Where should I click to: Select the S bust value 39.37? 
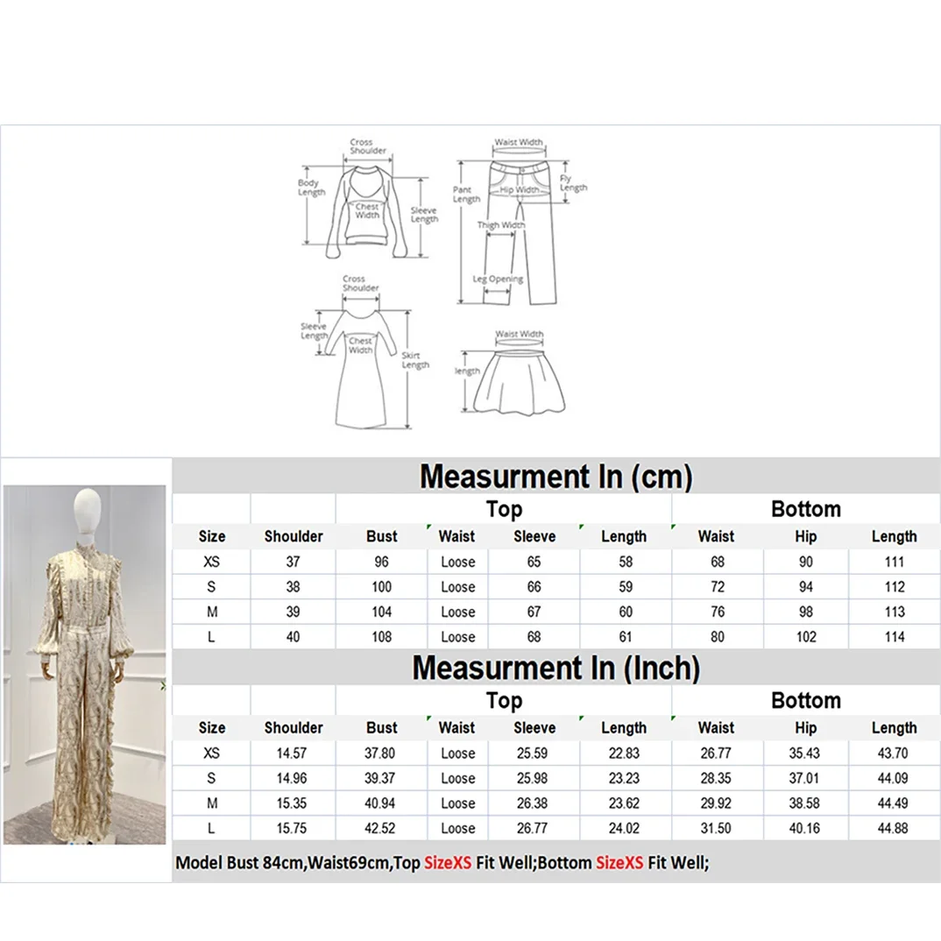pos(380,778)
